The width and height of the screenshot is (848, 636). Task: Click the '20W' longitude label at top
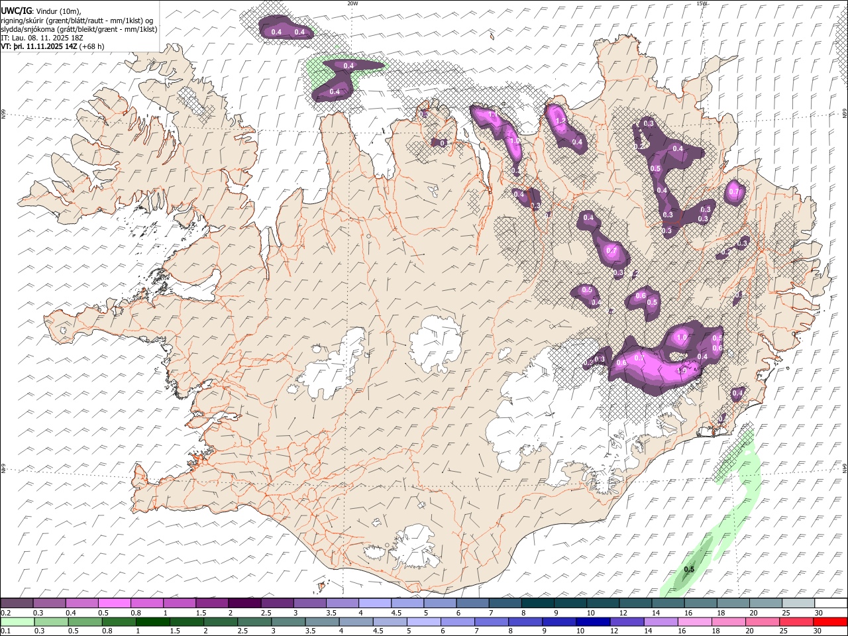coord(352,3)
